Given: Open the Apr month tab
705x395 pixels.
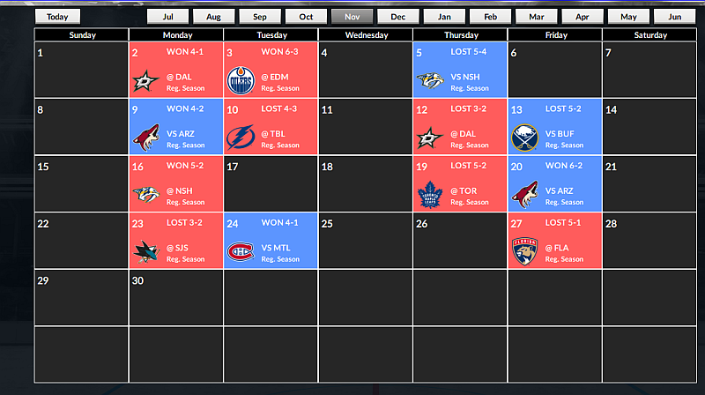Looking at the screenshot, I should (583, 17).
